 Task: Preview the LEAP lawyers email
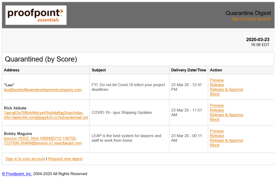point(217,131)
